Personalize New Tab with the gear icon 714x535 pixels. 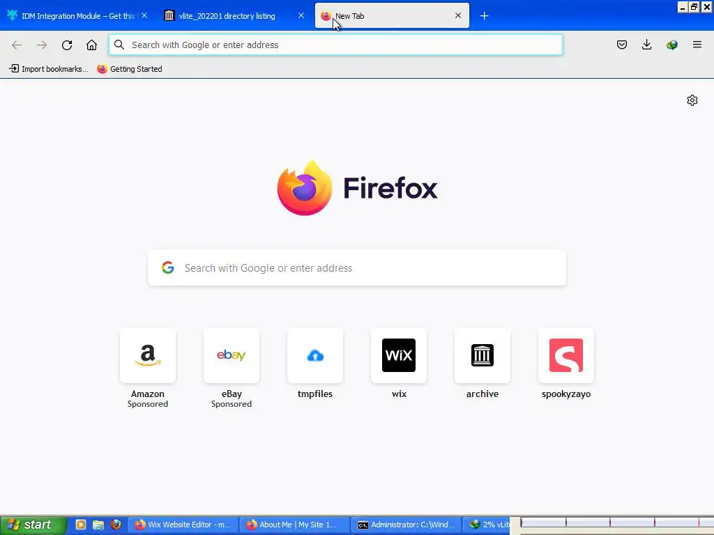point(692,100)
